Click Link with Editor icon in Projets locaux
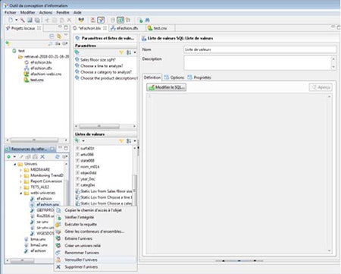Screen dimensions: 341x274 [59, 36]
